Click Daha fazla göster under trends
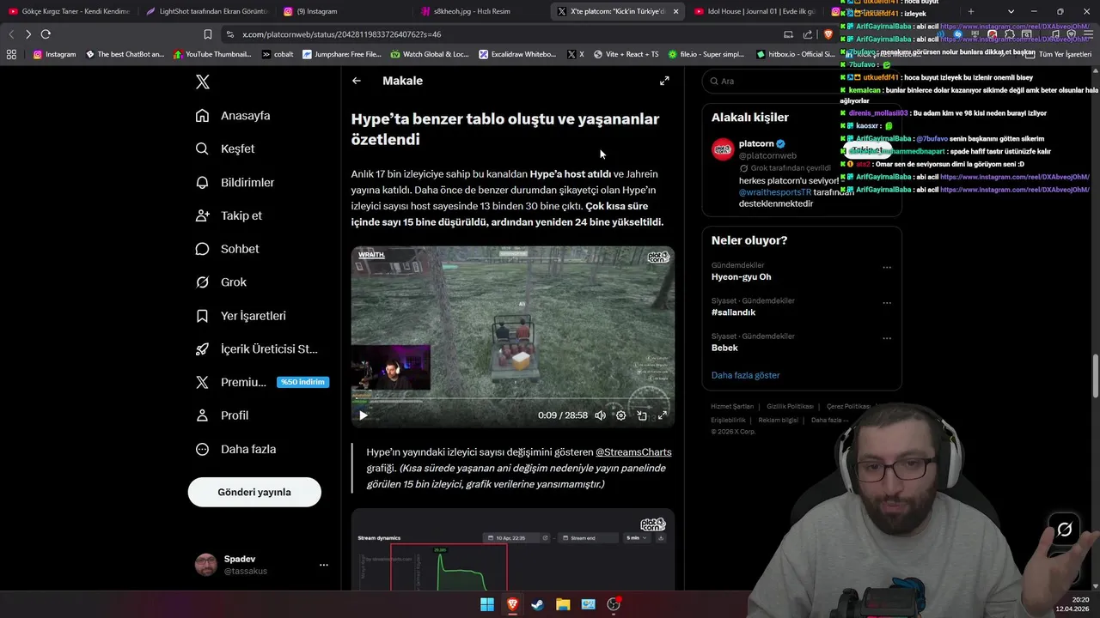This screenshot has width=1100, height=618. click(745, 375)
